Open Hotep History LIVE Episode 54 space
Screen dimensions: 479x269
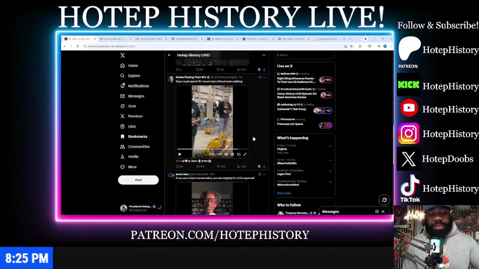point(304,93)
